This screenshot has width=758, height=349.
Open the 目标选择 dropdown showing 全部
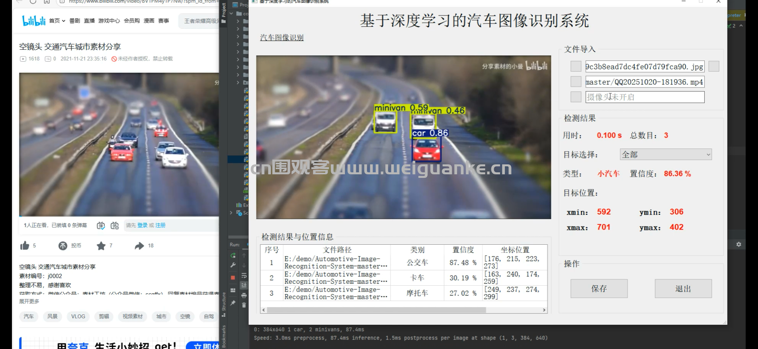666,154
